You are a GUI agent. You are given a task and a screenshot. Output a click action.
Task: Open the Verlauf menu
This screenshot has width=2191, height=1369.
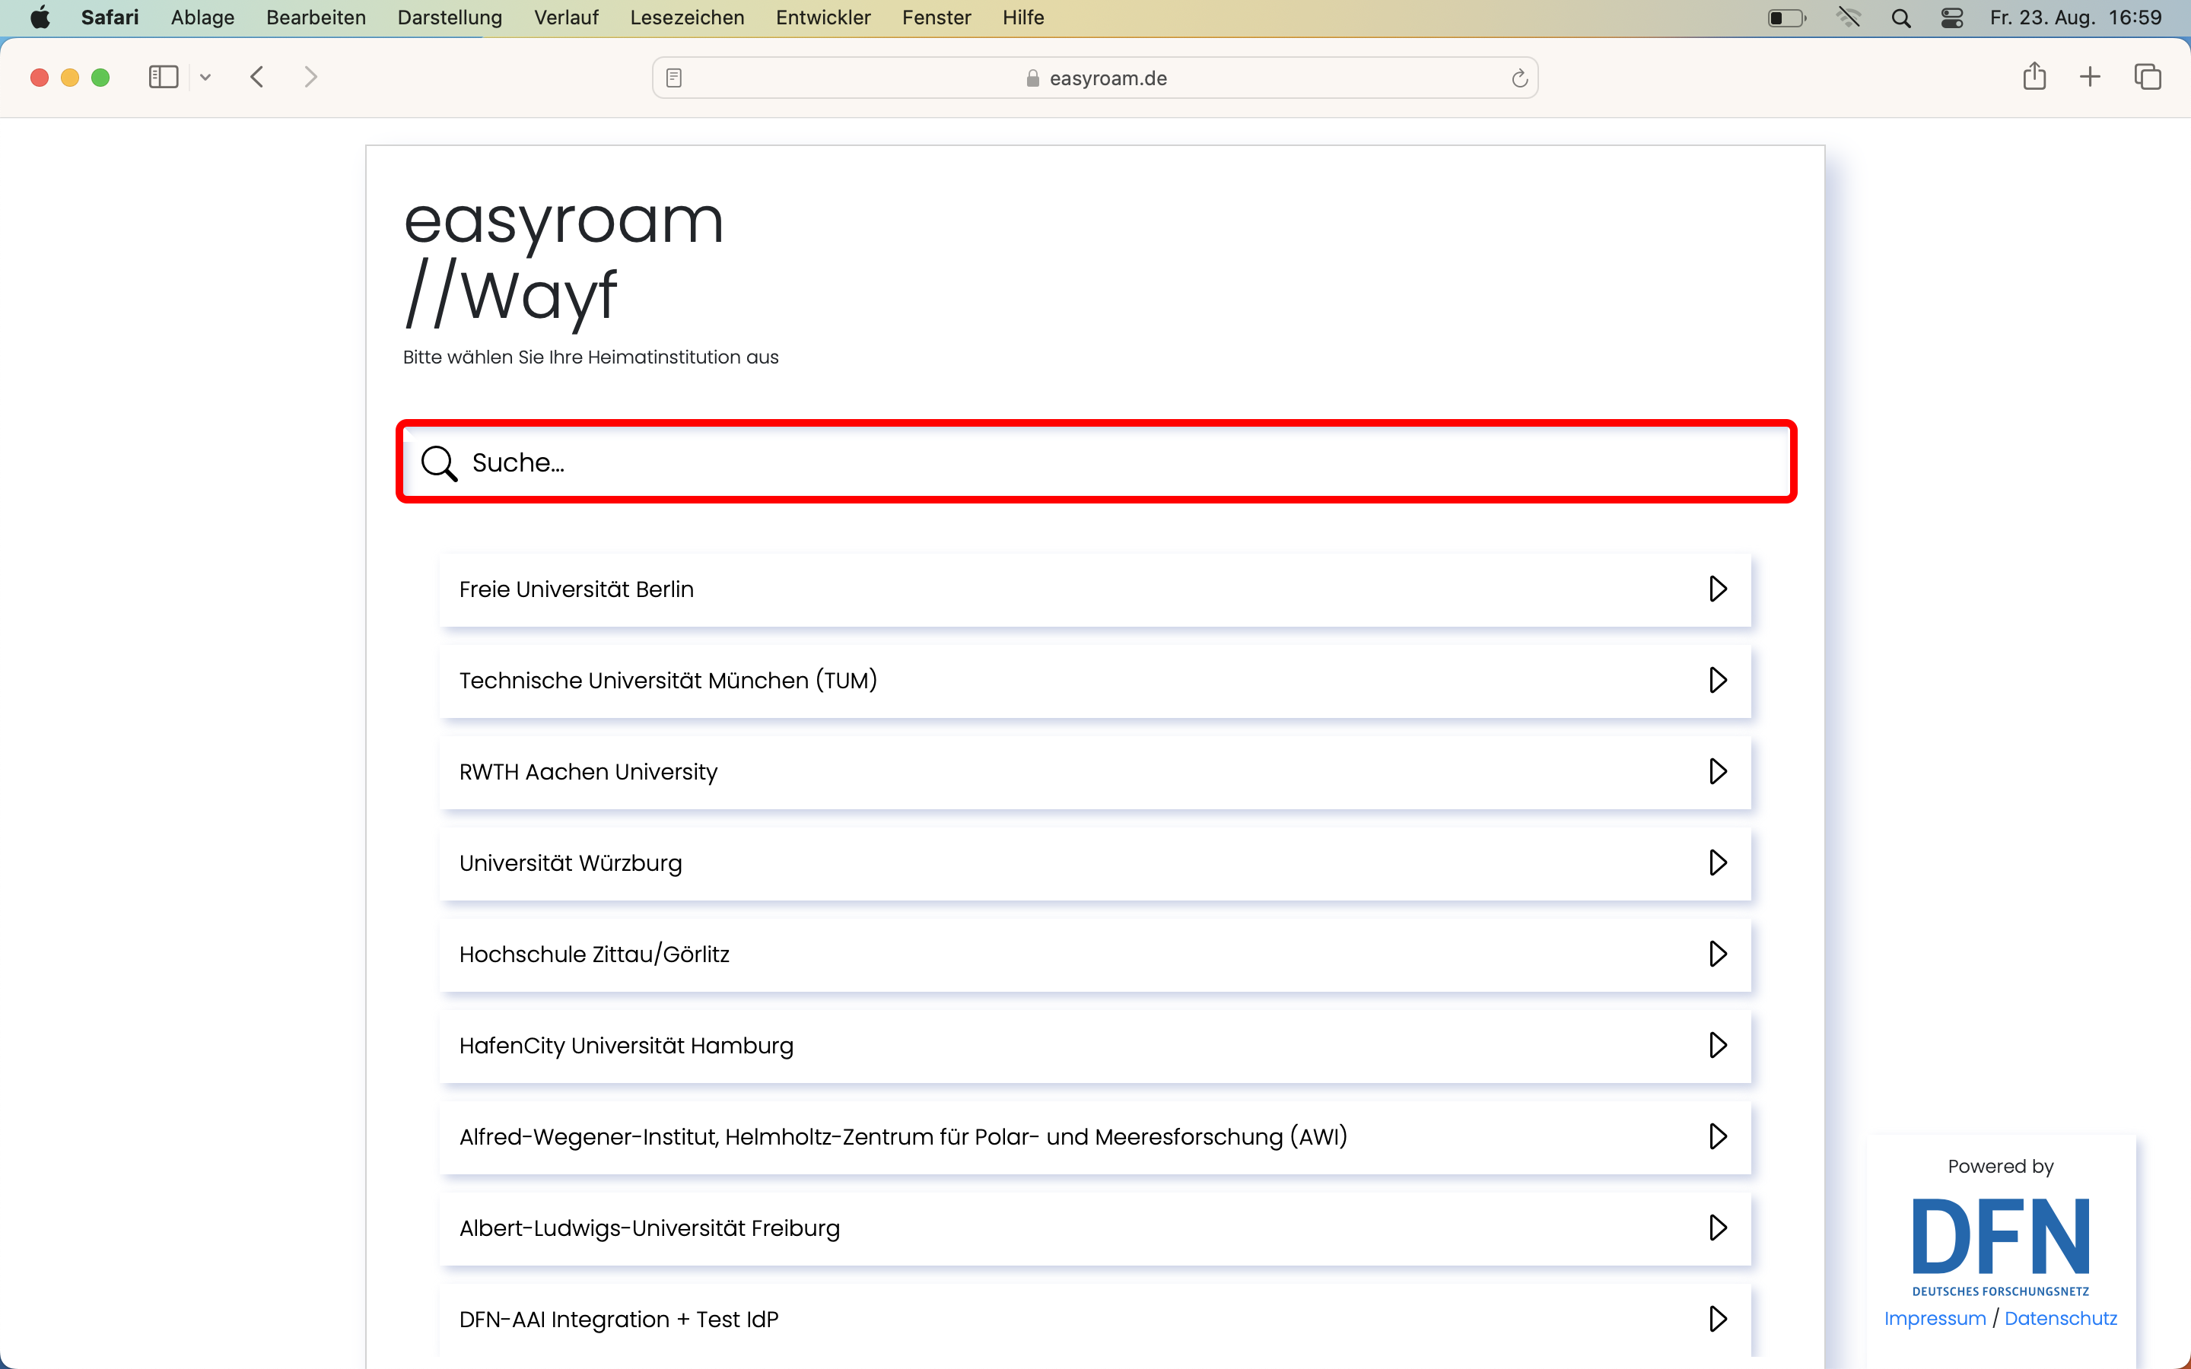[566, 17]
